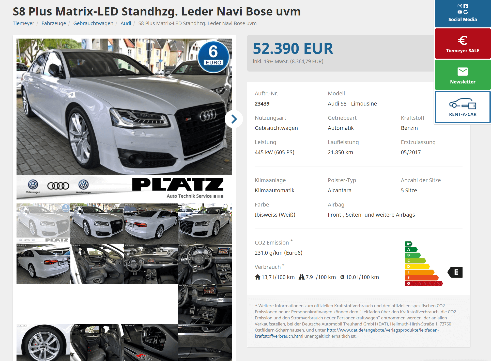Click the Instagram icon in Social Media
This screenshot has width=491, height=361.
(460, 6)
